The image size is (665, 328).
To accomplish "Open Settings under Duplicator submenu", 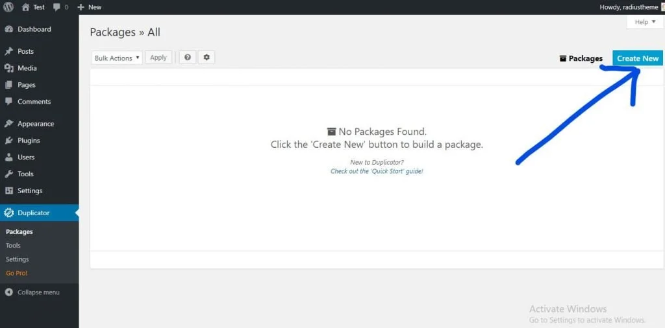I will (18, 259).
